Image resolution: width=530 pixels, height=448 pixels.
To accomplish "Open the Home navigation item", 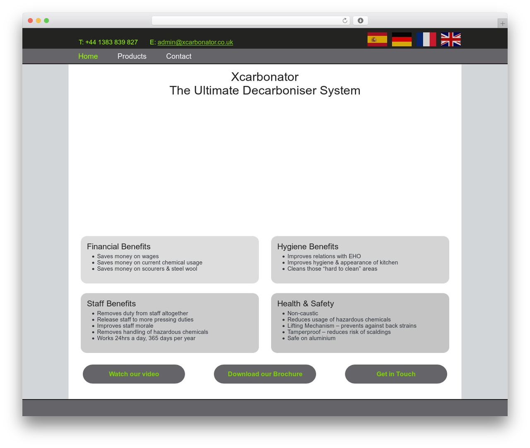I will [x=88, y=56].
